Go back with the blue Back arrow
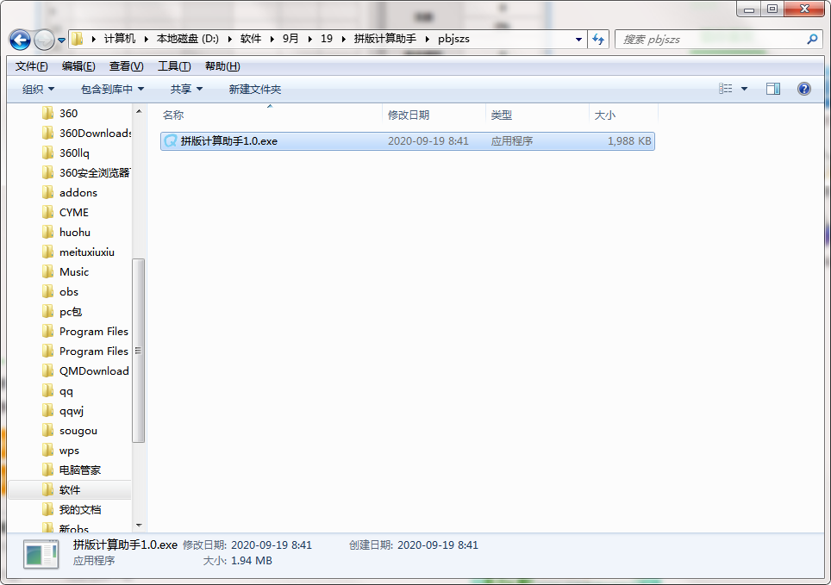 [20, 40]
